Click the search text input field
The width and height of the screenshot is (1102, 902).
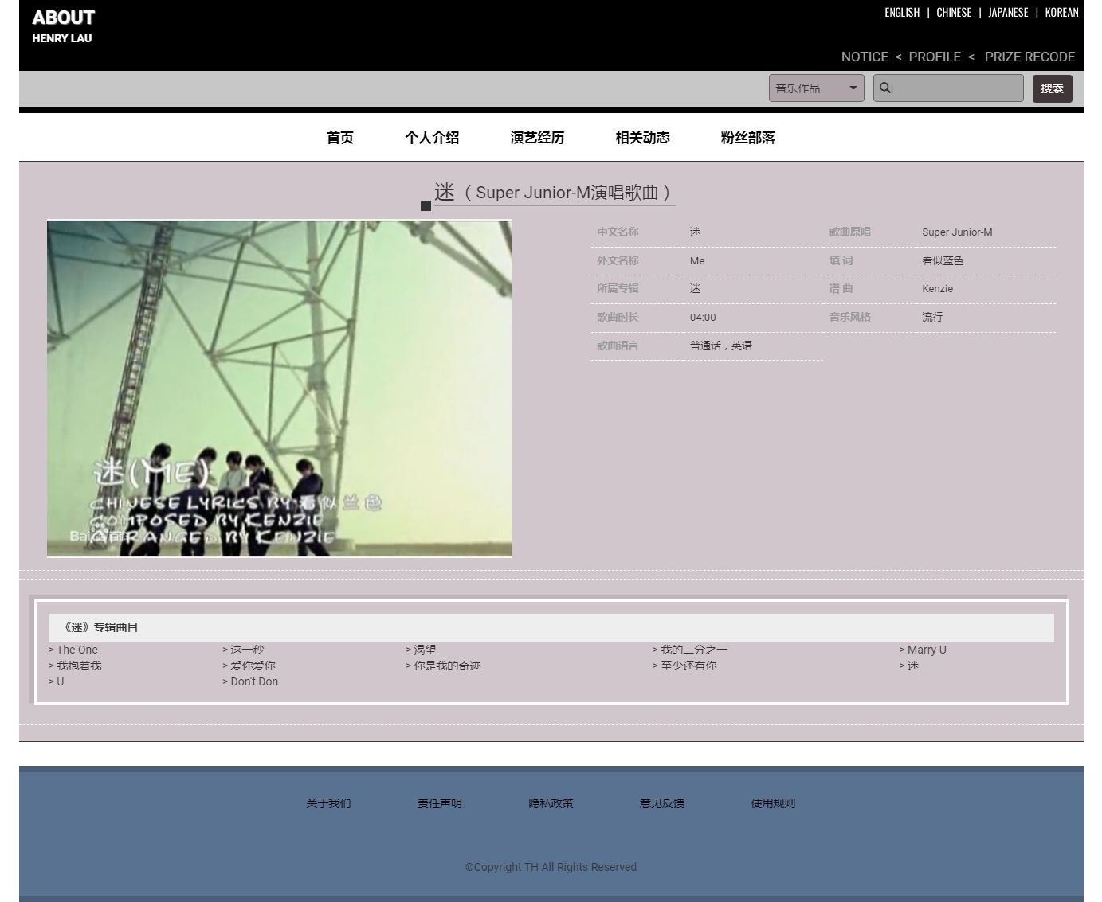click(948, 88)
